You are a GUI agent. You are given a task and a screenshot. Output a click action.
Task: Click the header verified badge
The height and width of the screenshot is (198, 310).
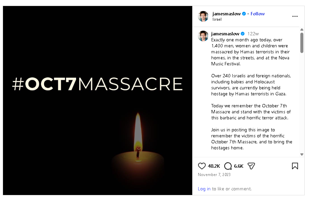pos(244,14)
